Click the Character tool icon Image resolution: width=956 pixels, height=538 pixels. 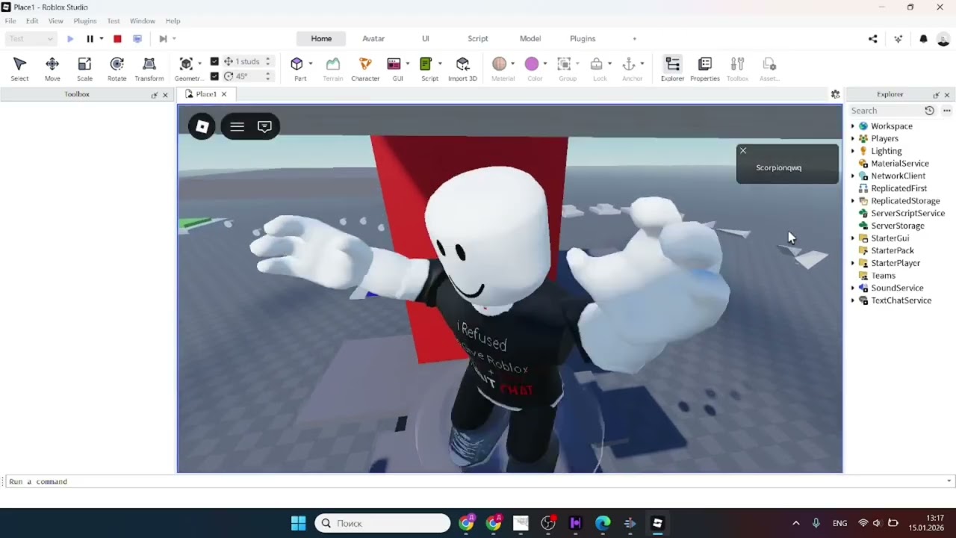point(365,68)
